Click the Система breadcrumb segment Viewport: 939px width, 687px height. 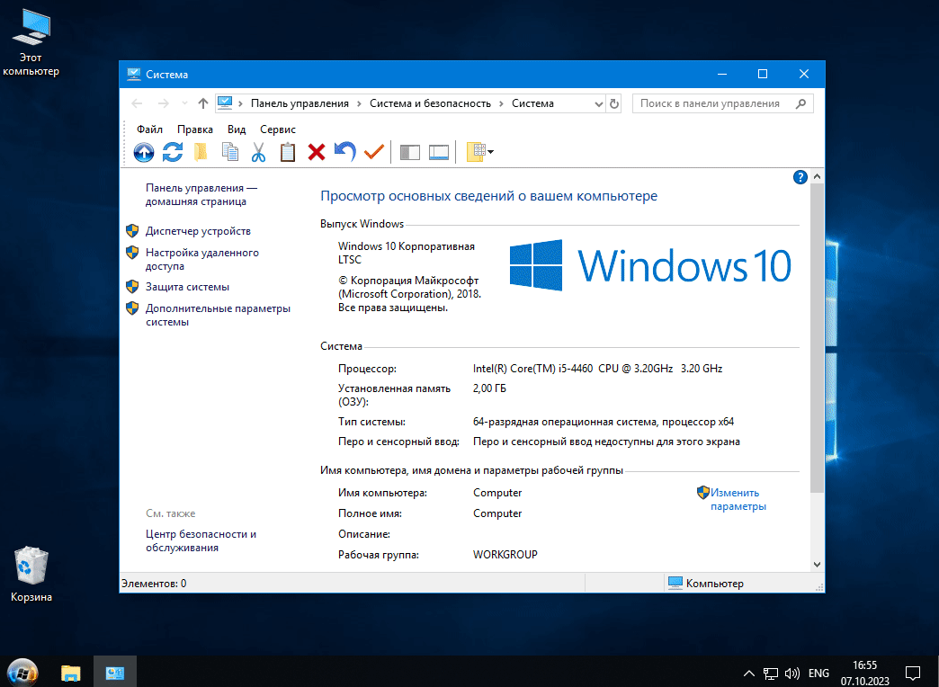[532, 103]
